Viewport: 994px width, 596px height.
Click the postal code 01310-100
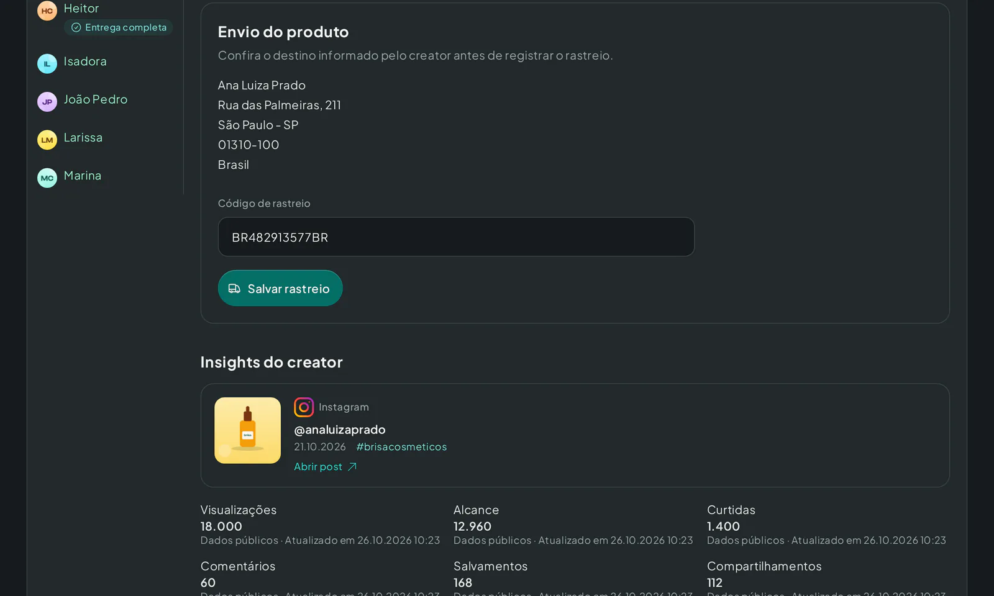[x=248, y=145]
